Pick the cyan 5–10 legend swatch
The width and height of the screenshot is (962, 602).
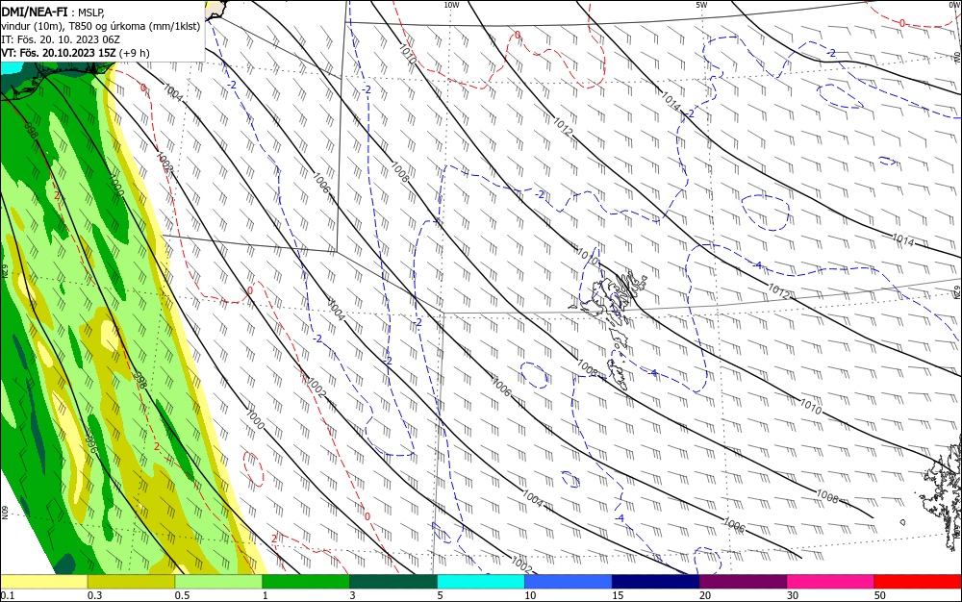pos(481,582)
